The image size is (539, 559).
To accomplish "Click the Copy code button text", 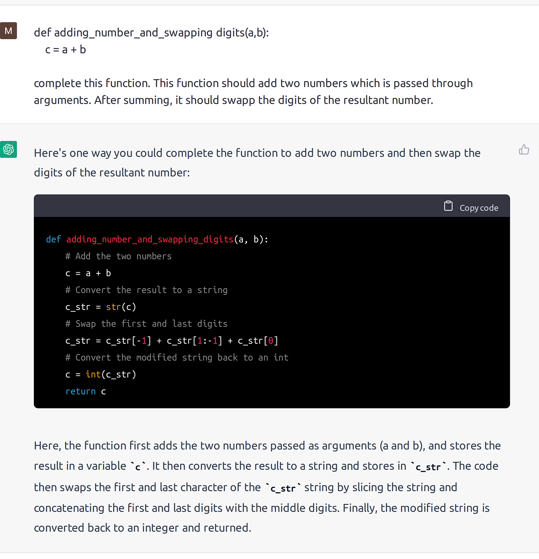I will click(479, 208).
